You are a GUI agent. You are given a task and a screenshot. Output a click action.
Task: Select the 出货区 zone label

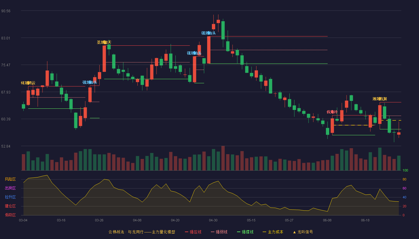pyautogui.click(x=10, y=188)
